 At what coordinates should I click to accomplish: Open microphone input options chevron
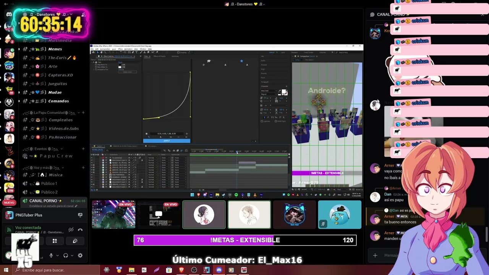57,256
